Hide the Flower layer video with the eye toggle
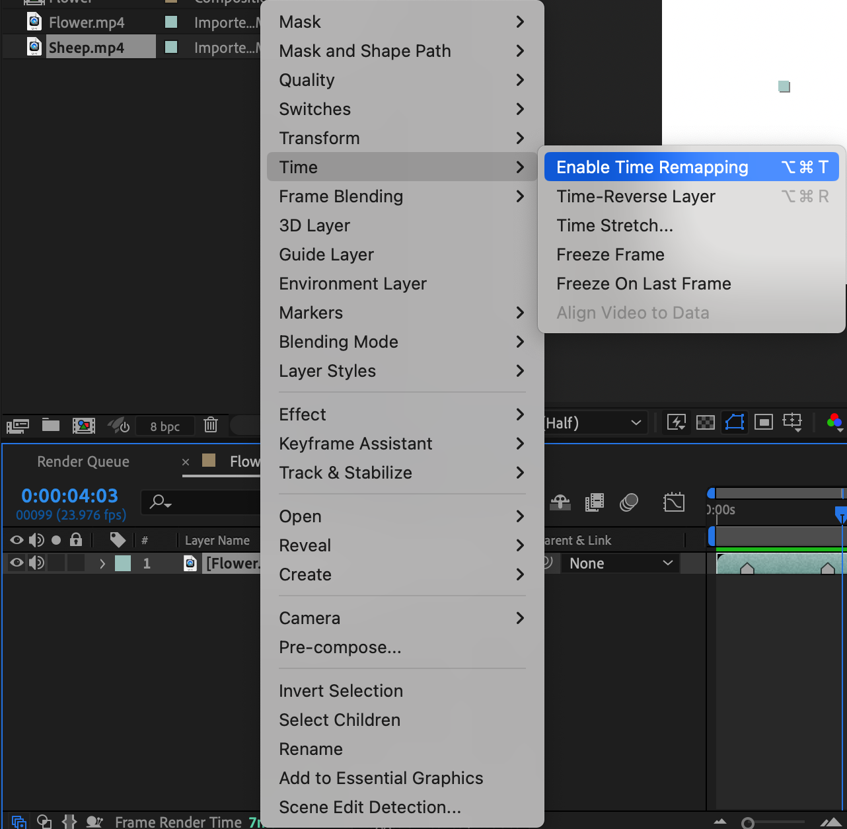 [x=17, y=563]
